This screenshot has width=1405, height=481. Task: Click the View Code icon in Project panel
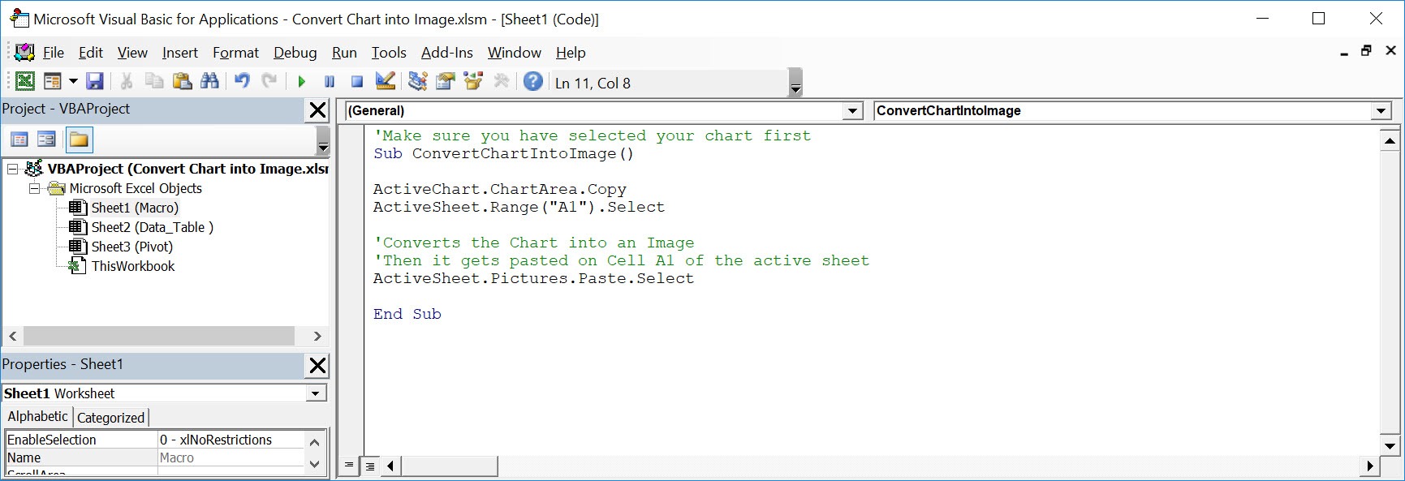19,140
